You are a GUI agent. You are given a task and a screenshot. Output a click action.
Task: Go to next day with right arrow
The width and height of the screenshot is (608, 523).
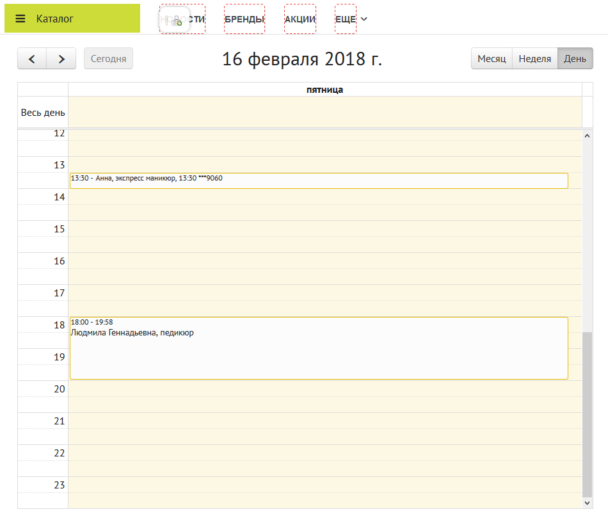pyautogui.click(x=61, y=59)
